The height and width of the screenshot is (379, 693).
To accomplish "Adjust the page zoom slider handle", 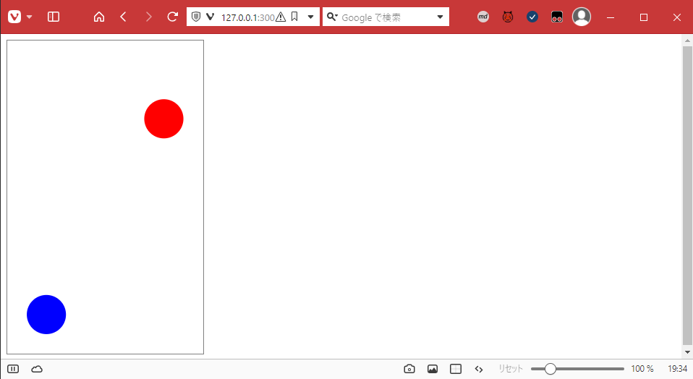I will tap(550, 369).
